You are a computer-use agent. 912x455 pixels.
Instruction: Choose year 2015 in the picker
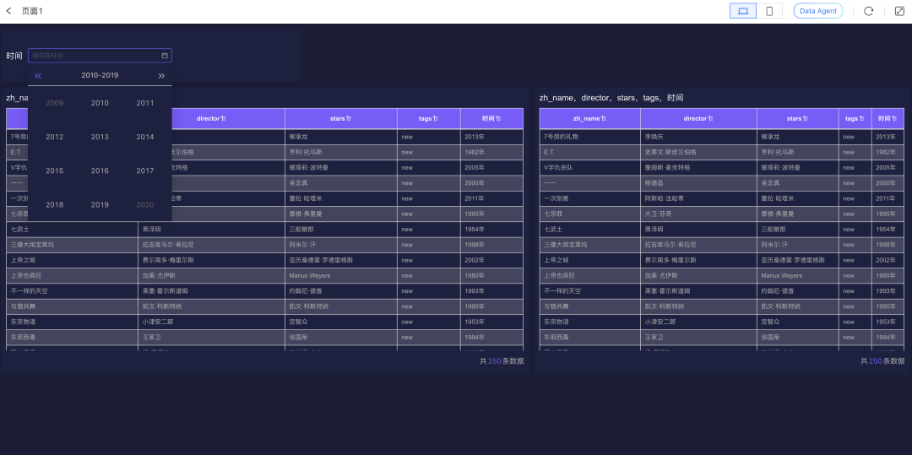coord(55,171)
